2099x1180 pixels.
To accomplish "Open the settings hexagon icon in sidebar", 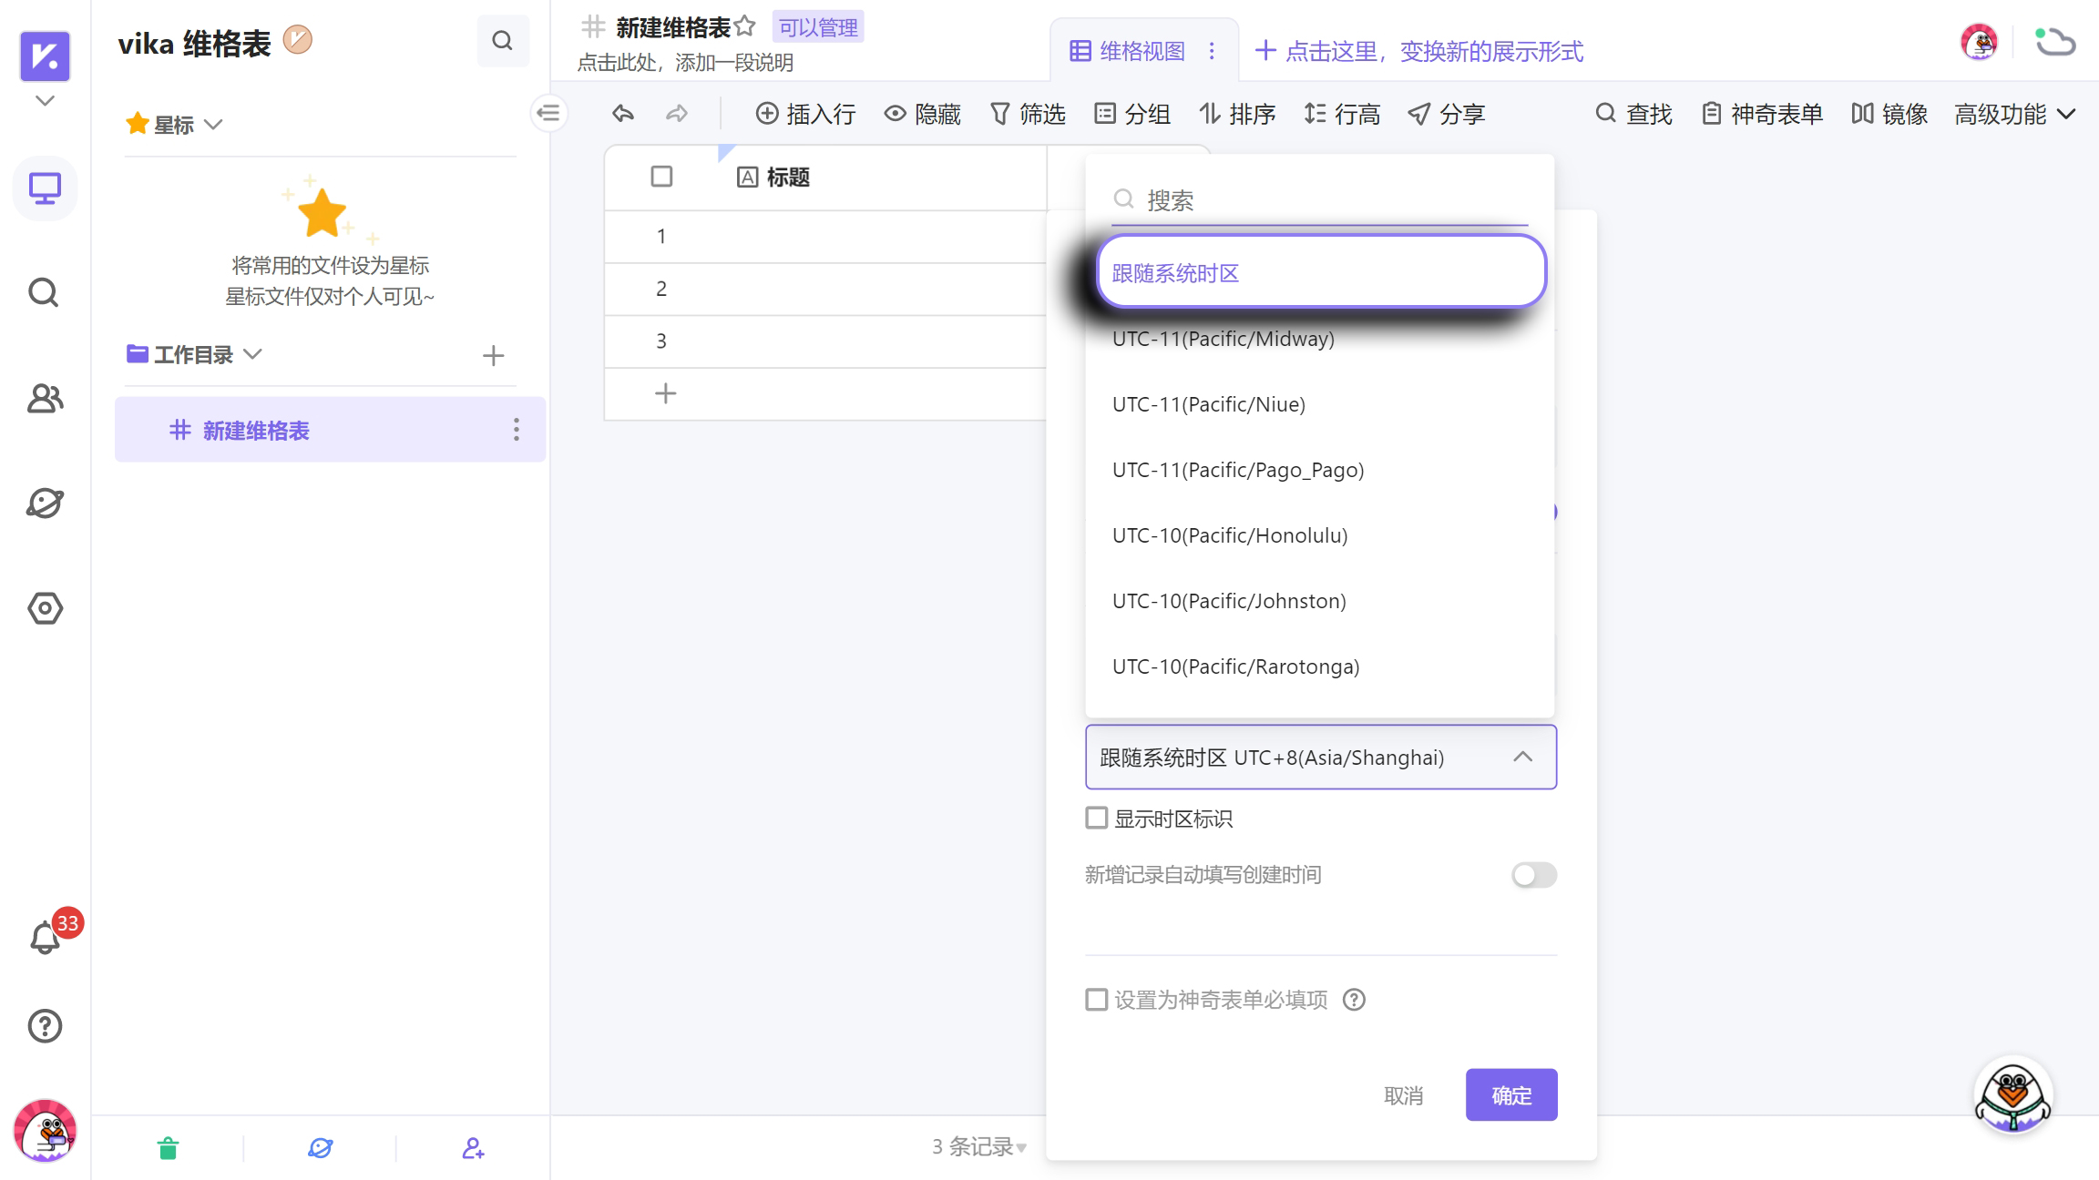I will (45, 608).
